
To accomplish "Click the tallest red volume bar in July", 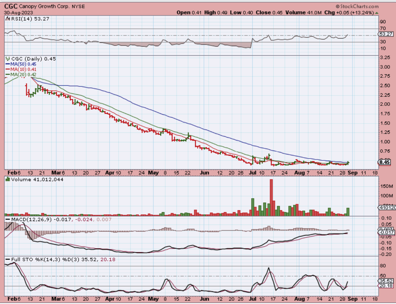I will pyautogui.click(x=271, y=198).
